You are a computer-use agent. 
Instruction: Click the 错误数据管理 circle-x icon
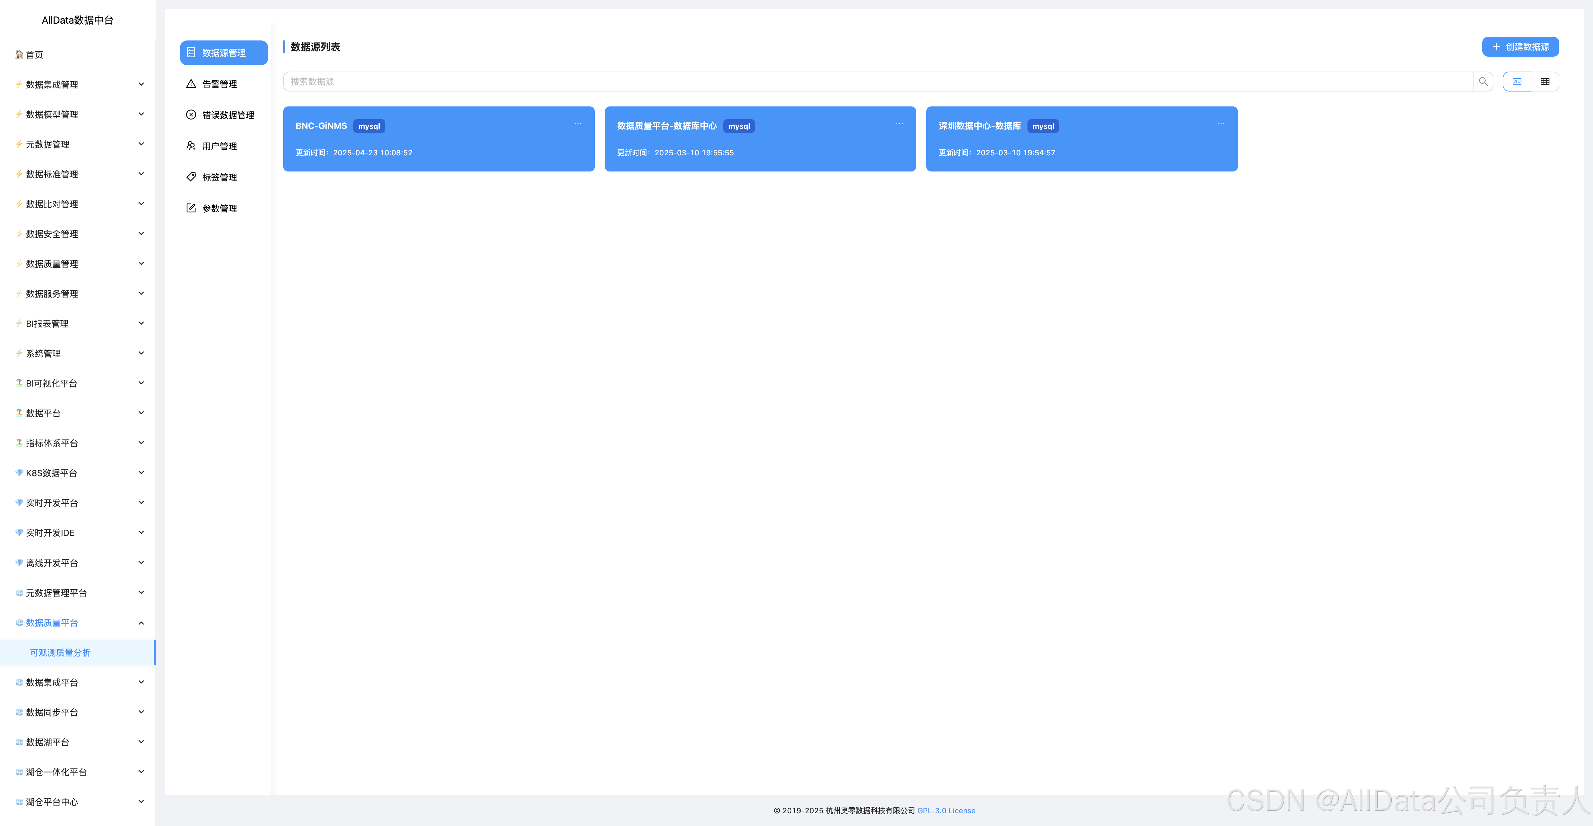click(191, 115)
